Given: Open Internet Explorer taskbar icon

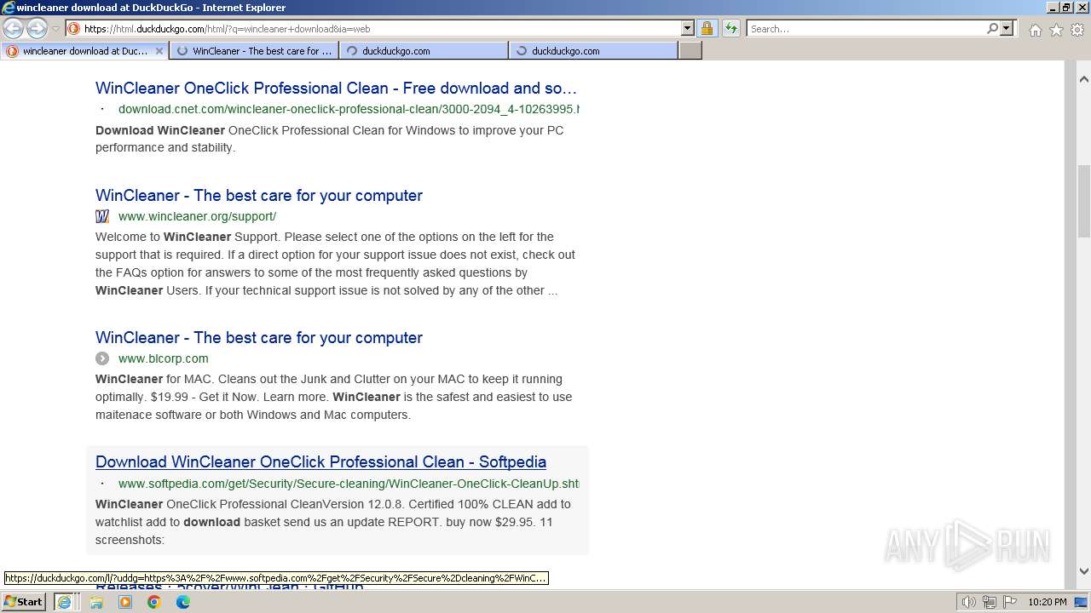Looking at the screenshot, I should (x=64, y=602).
